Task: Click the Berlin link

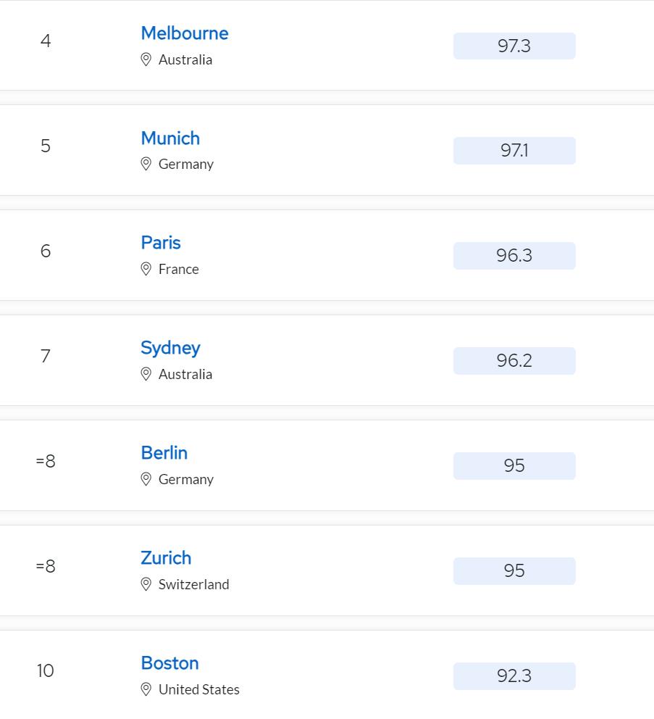Action: click(x=164, y=453)
